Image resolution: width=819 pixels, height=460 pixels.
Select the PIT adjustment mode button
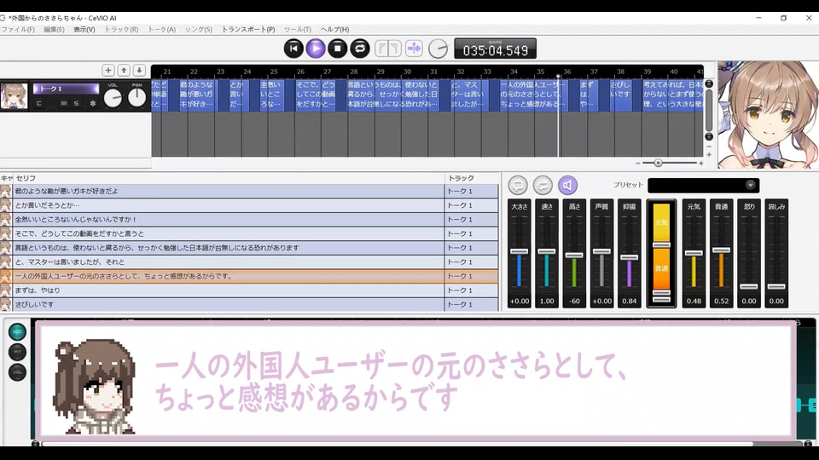tap(17, 352)
